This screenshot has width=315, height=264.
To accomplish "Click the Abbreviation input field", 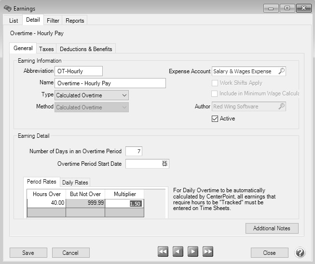I will tap(79, 71).
